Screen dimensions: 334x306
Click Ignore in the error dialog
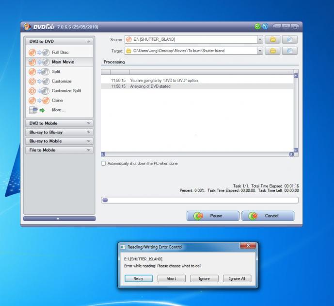(204, 278)
